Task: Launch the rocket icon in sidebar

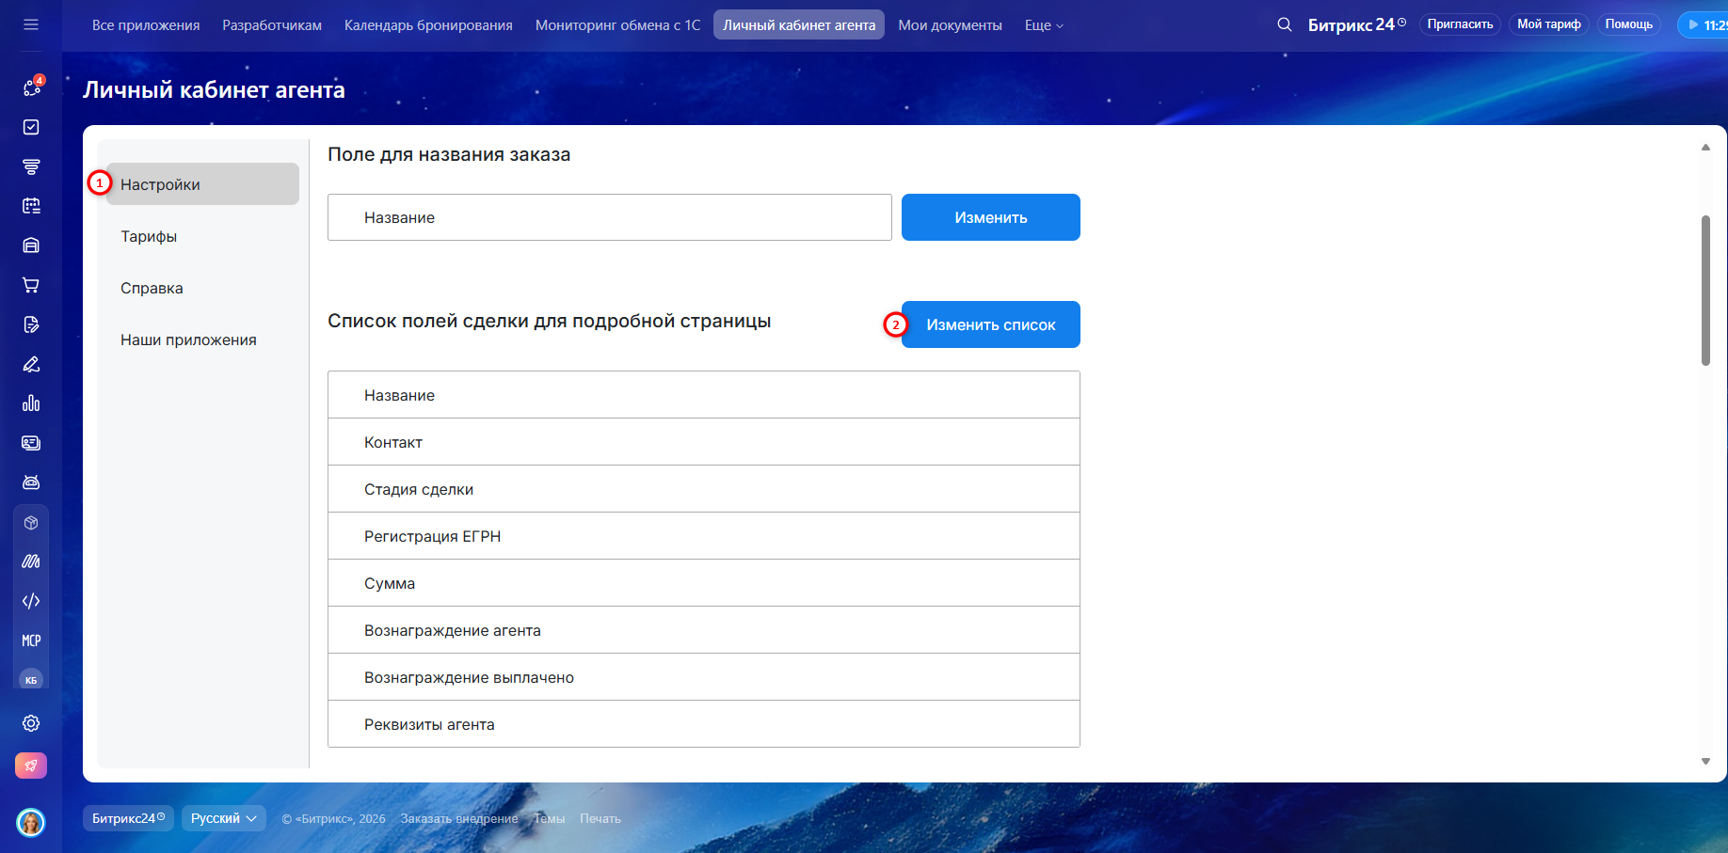Action: point(31,766)
